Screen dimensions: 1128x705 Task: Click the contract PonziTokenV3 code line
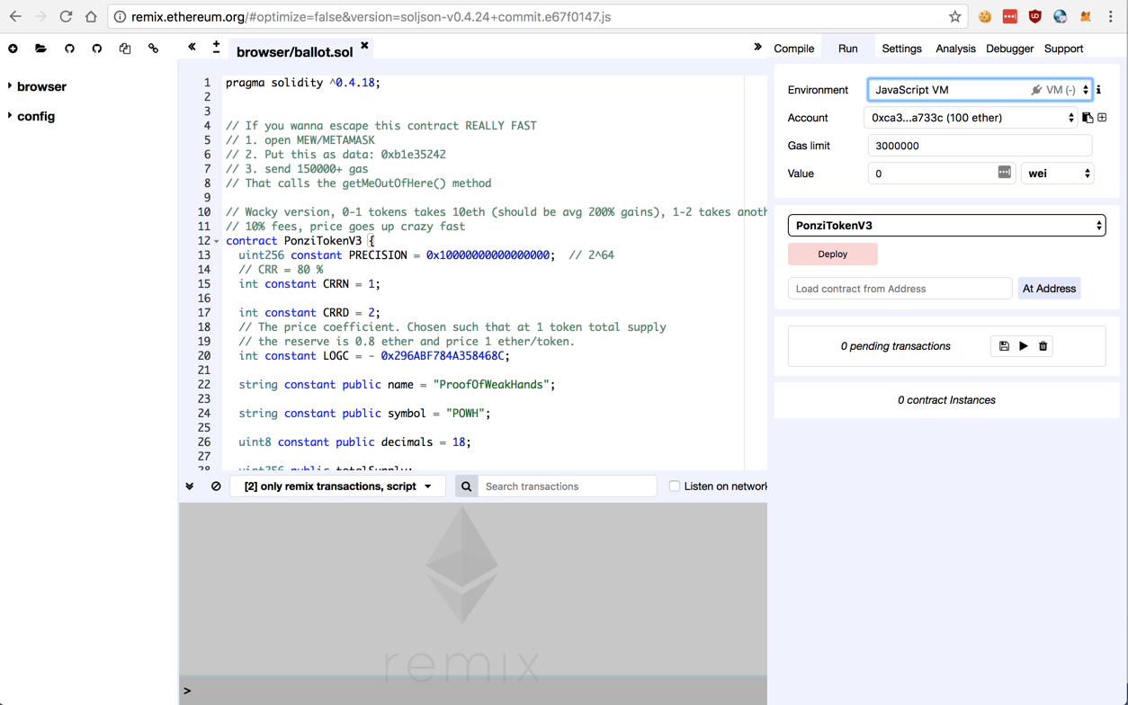pos(300,241)
